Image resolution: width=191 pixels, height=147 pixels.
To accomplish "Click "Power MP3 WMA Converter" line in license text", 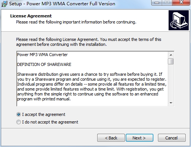I will click(x=43, y=55).
